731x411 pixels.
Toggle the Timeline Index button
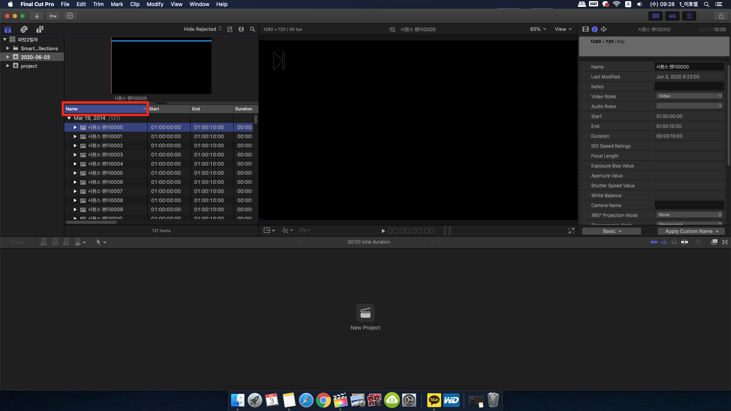click(x=18, y=242)
